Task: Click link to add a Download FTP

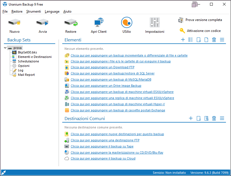Action: click(103, 67)
